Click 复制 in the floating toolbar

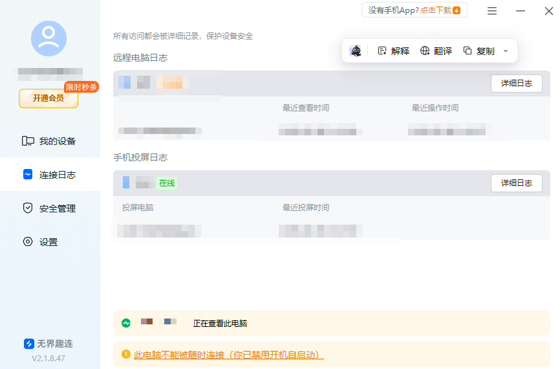pos(479,51)
